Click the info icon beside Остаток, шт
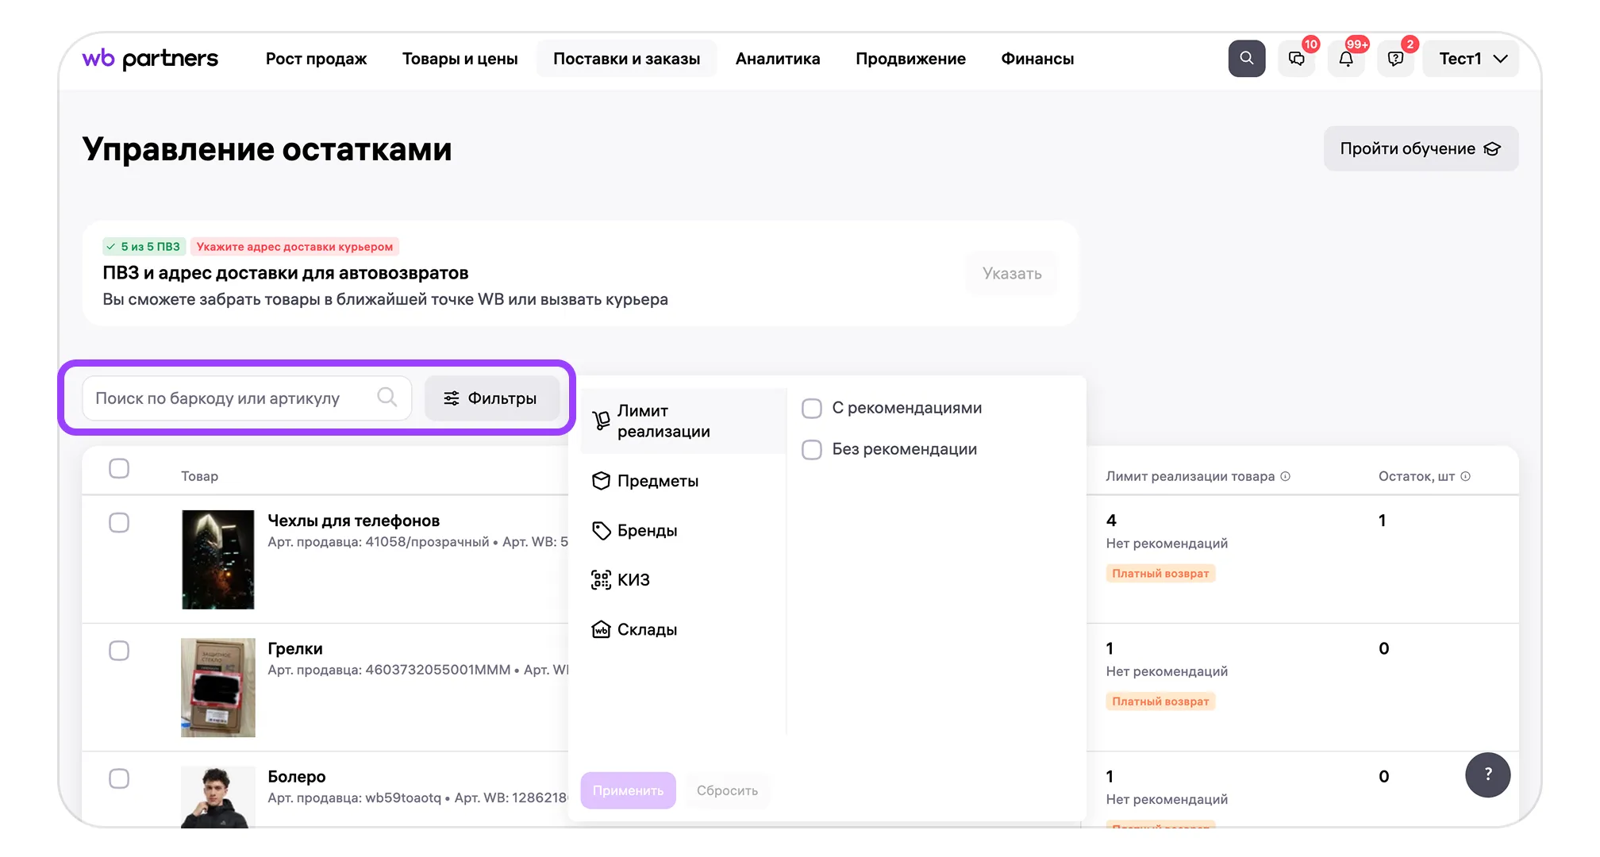Screen dimensions: 1600x857 point(1466,476)
